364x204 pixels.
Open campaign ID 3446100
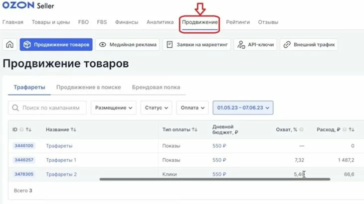click(24, 146)
